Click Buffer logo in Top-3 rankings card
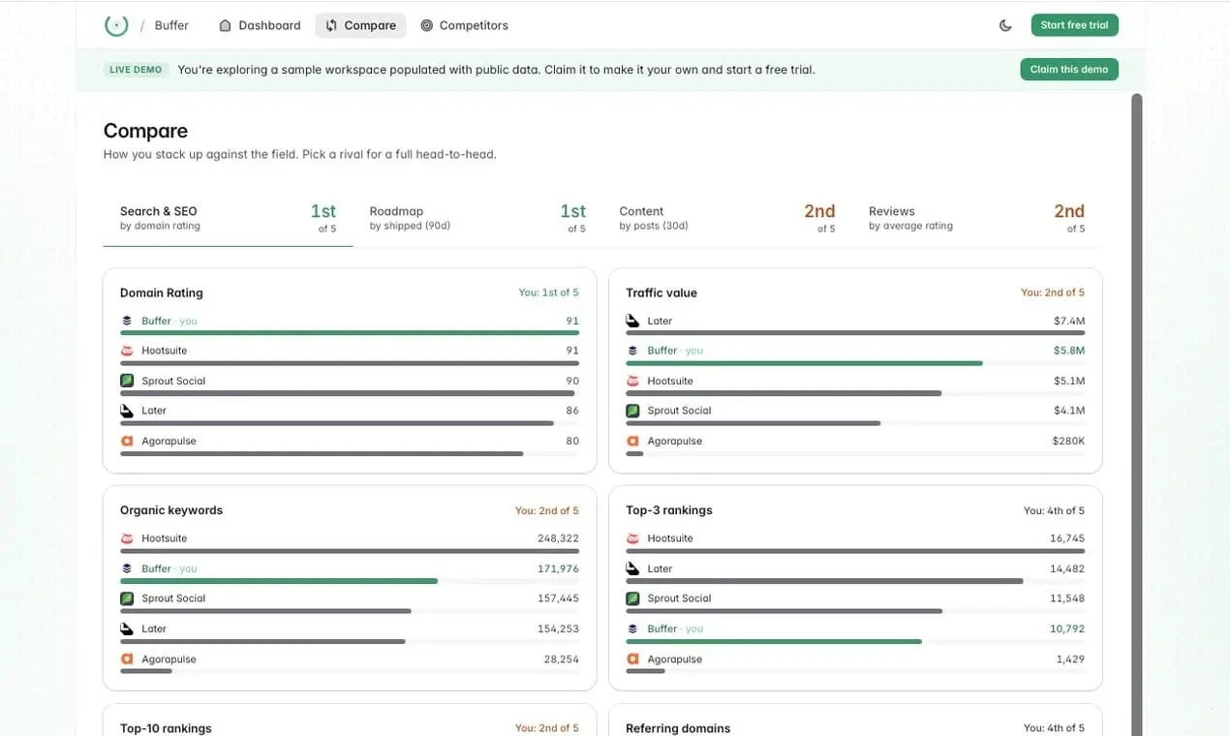Screen dimensions: 1230x736 tap(632, 629)
